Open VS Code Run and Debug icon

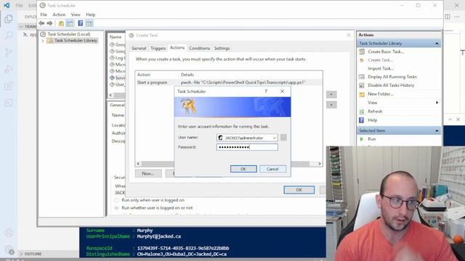(9, 70)
